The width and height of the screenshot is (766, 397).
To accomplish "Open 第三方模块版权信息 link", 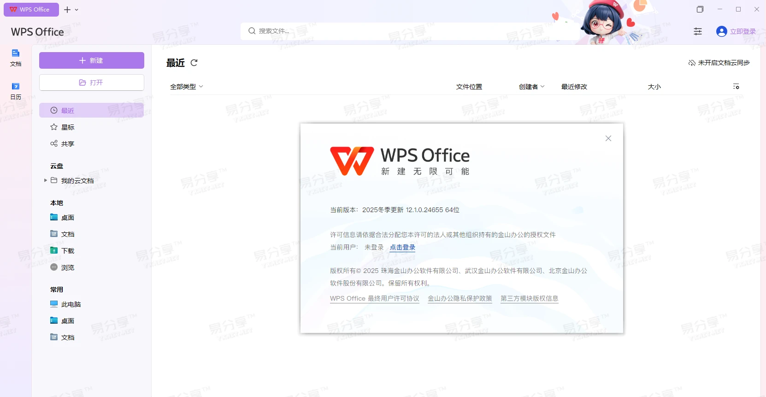I will (530, 298).
